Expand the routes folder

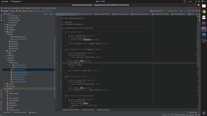[x=5, y=84]
